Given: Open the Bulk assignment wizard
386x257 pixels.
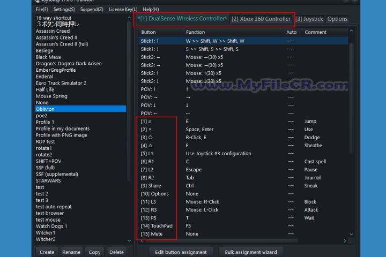Looking at the screenshot, I should tap(251, 252).
